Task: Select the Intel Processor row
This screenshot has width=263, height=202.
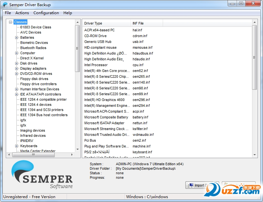Action: [x=167, y=65]
